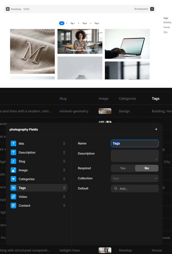
Task: Grab the drag handle next to Description
Action: (64, 153)
